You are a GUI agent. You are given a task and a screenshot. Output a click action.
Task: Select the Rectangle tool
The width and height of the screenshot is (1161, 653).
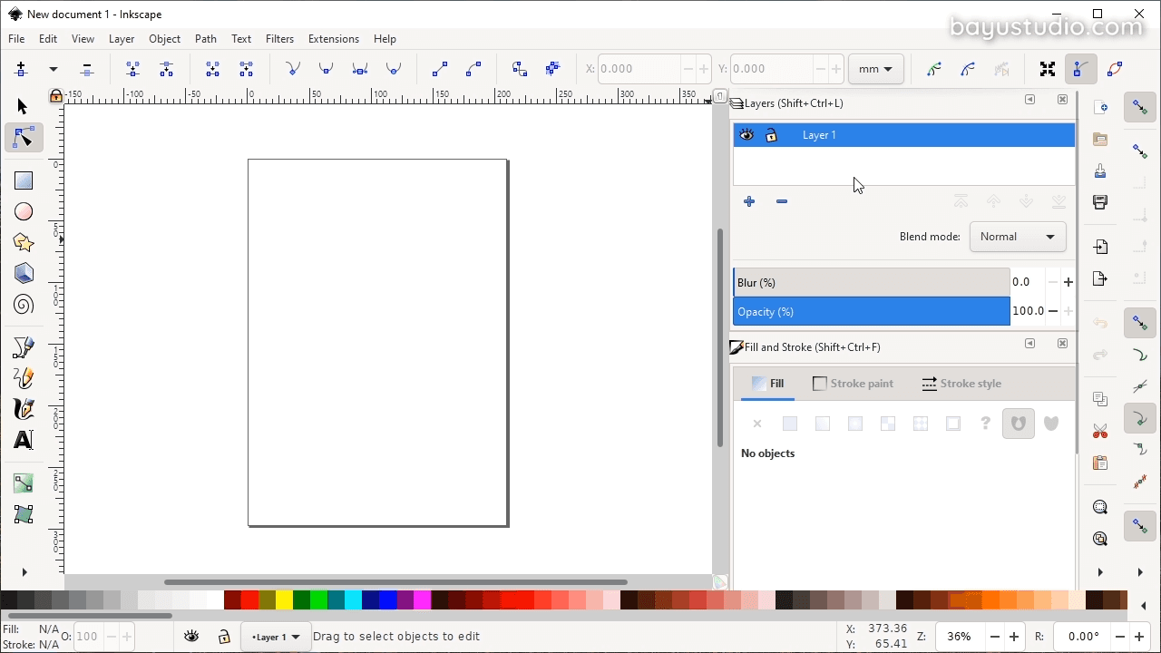24,180
